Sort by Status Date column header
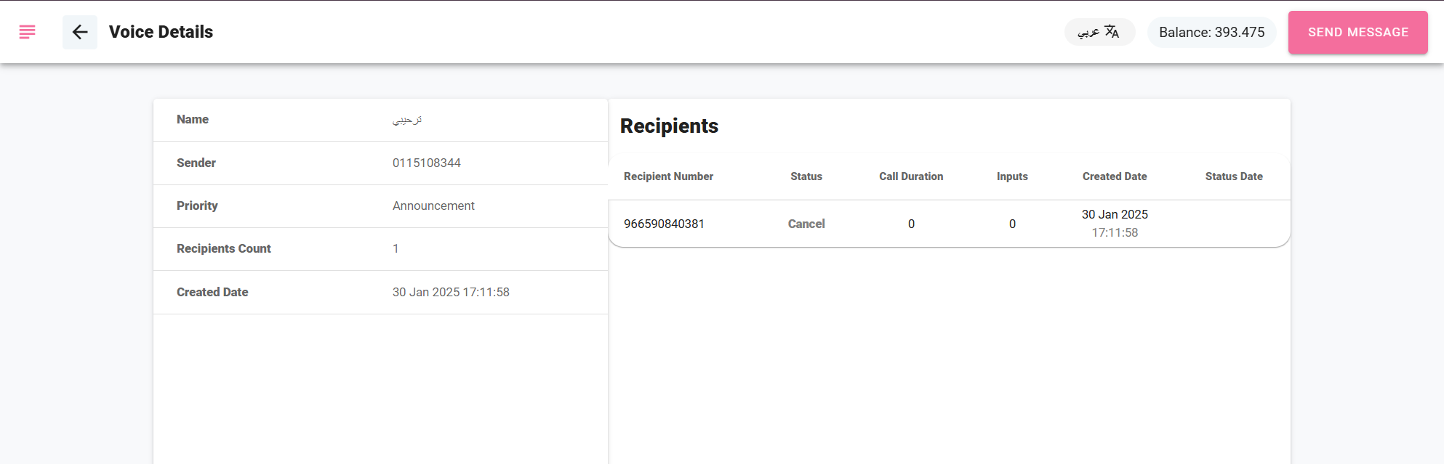Screen dimensions: 1444x464 [x=1234, y=176]
